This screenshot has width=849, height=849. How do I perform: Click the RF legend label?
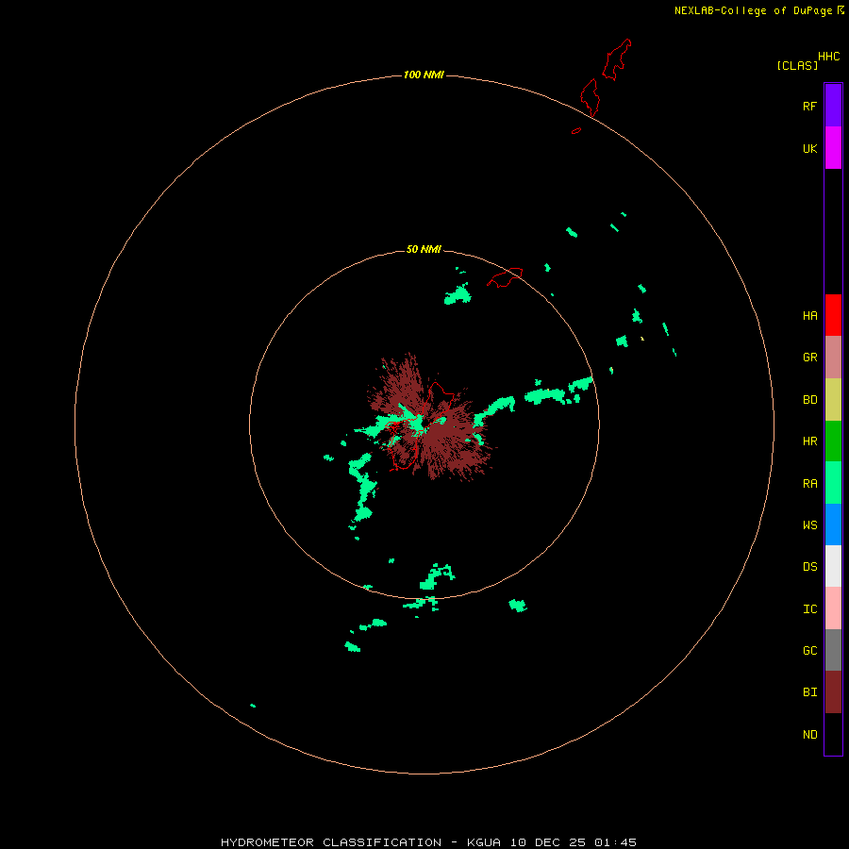pos(809,106)
